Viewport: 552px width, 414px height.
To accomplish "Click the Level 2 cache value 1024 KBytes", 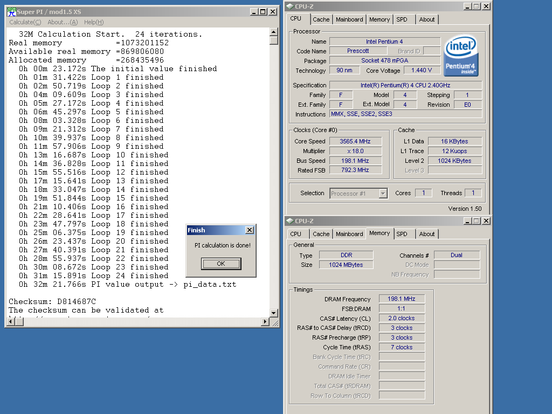I will (x=454, y=161).
